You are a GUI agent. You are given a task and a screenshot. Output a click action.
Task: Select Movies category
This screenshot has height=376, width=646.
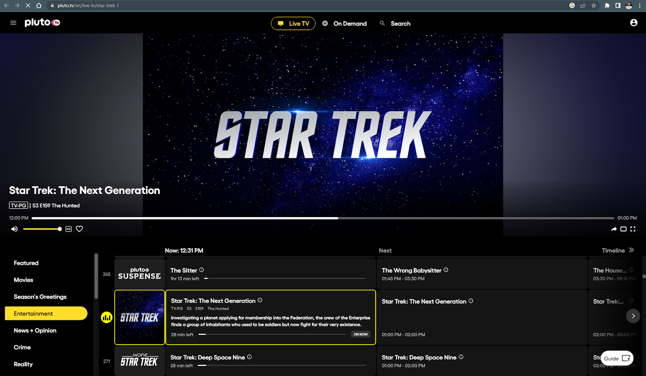click(x=23, y=280)
